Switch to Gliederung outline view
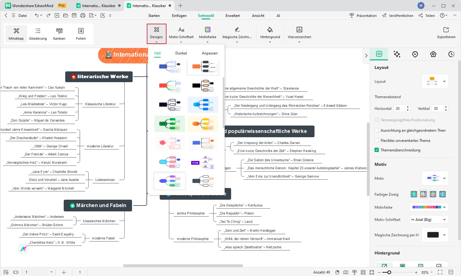The image size is (461, 276). (38, 33)
